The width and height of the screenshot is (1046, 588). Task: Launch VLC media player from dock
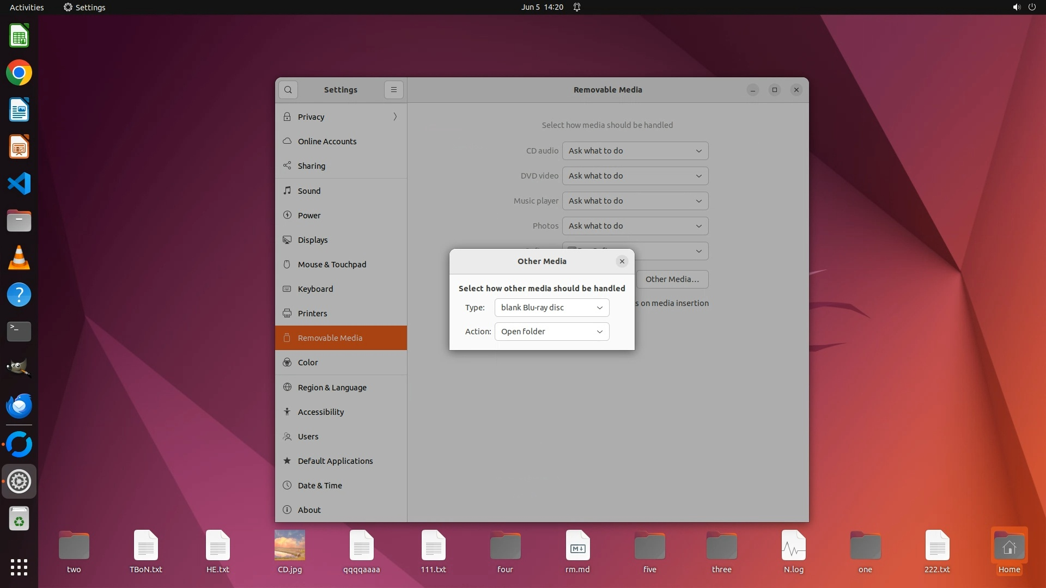click(19, 258)
